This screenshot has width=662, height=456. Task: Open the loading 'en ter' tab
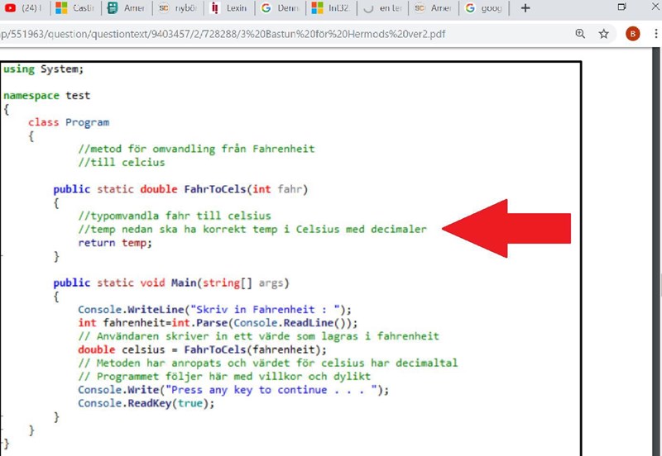pyautogui.click(x=382, y=8)
